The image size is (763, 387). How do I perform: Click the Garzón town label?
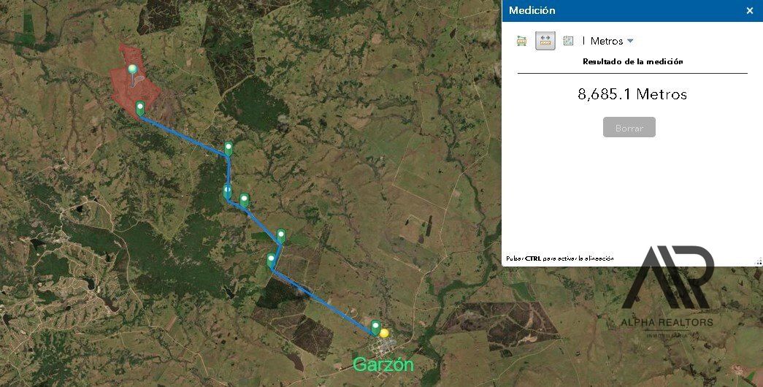(383, 364)
